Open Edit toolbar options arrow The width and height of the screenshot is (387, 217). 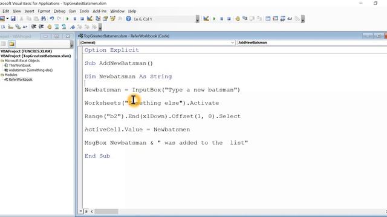(x=100, y=27)
